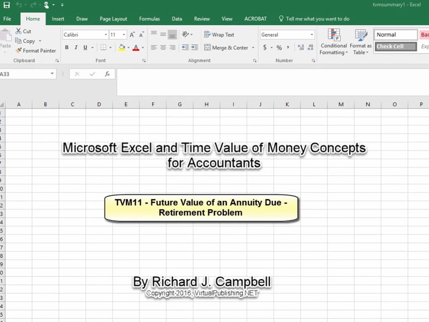
Task: Align text right
Action: (x=173, y=48)
